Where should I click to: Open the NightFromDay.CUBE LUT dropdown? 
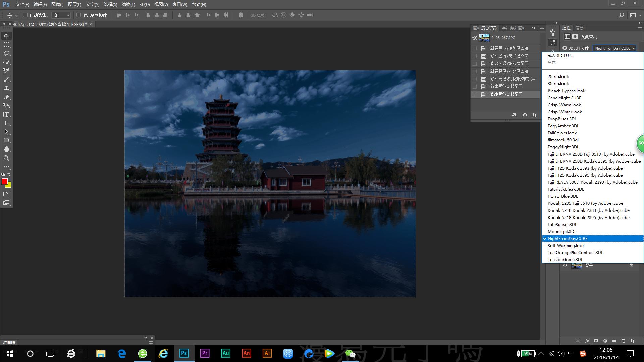[614, 48]
